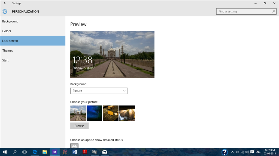
Task: Open the firewall wall icon on taskbar
Action: [x=95, y=152]
